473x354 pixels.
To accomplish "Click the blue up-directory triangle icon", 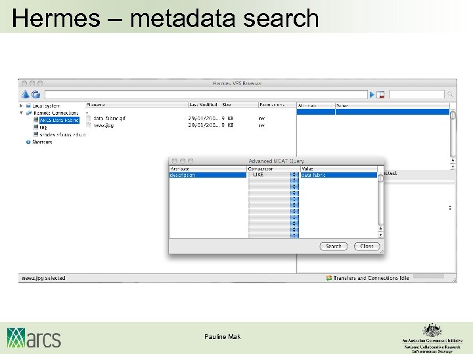I will (26, 94).
